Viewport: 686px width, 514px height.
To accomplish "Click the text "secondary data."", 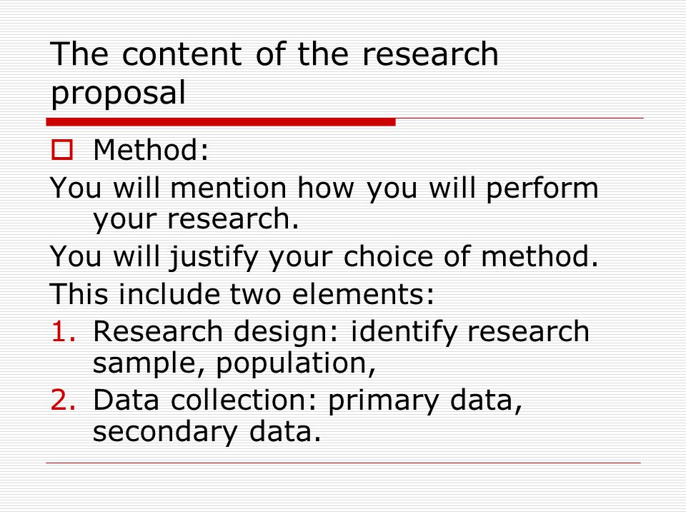I will tap(207, 432).
